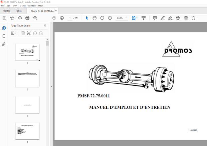207x146 pixels.
Task: Rotate page clockwise in toolbar
Action: [194, 18]
